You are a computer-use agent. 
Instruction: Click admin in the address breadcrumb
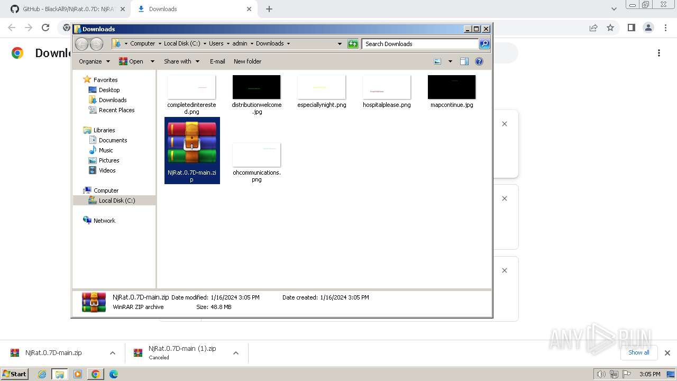240,44
